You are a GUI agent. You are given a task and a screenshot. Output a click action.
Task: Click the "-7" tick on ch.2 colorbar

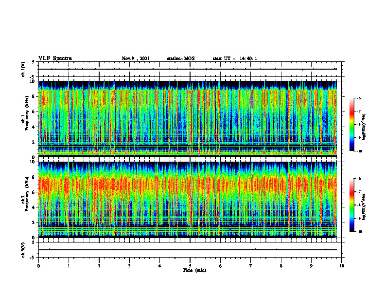click(x=359, y=192)
